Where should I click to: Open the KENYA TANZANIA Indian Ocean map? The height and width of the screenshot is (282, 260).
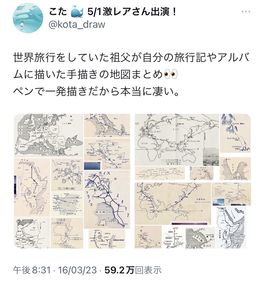[107, 239]
